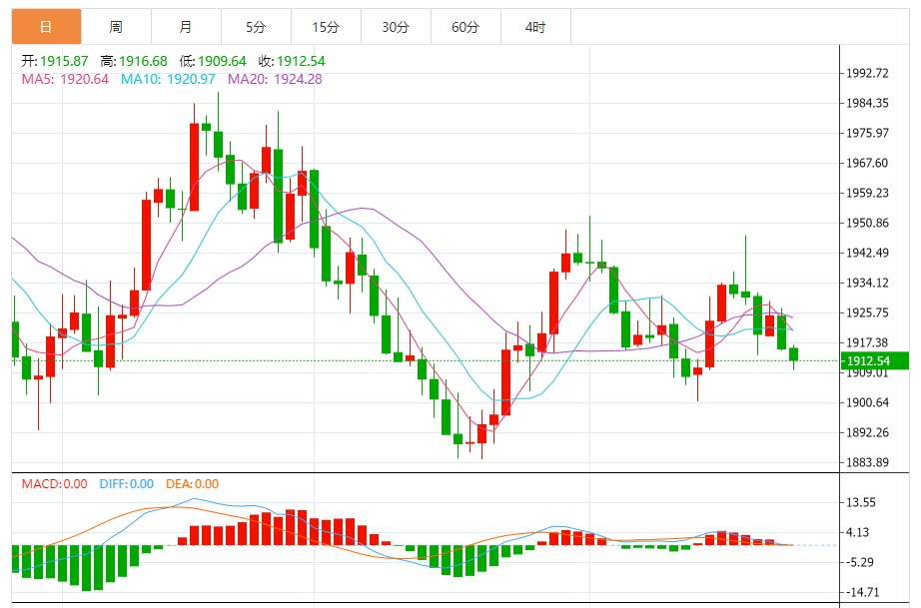Viewport: 921px width, 608px height.
Task: Click the 1942.49 price axis label
Action: (867, 253)
